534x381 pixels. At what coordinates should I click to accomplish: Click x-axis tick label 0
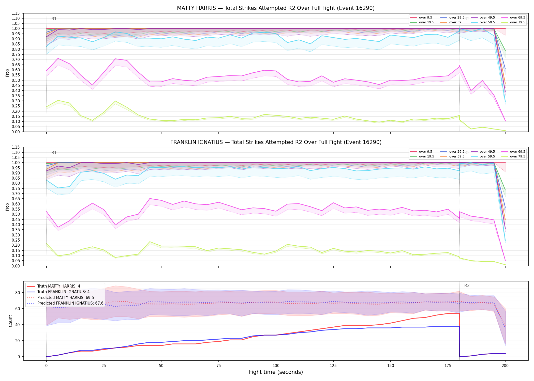pyautogui.click(x=46, y=366)
